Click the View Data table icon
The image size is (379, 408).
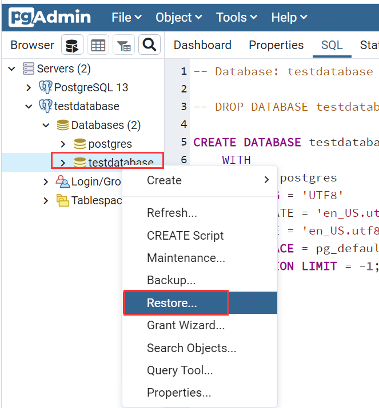[x=98, y=46]
